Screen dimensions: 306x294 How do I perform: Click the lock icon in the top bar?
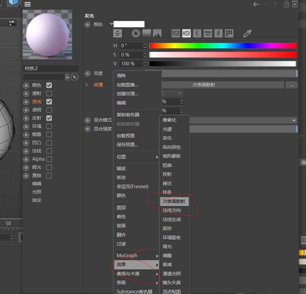point(286,4)
